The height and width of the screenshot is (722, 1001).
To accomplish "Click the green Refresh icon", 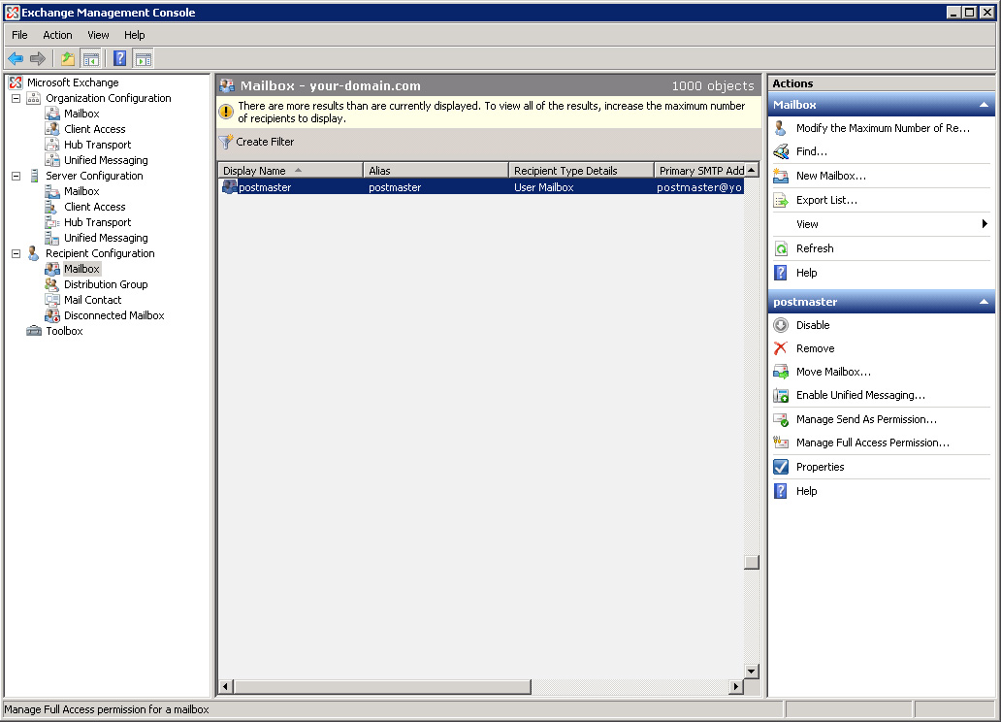I will (x=781, y=248).
